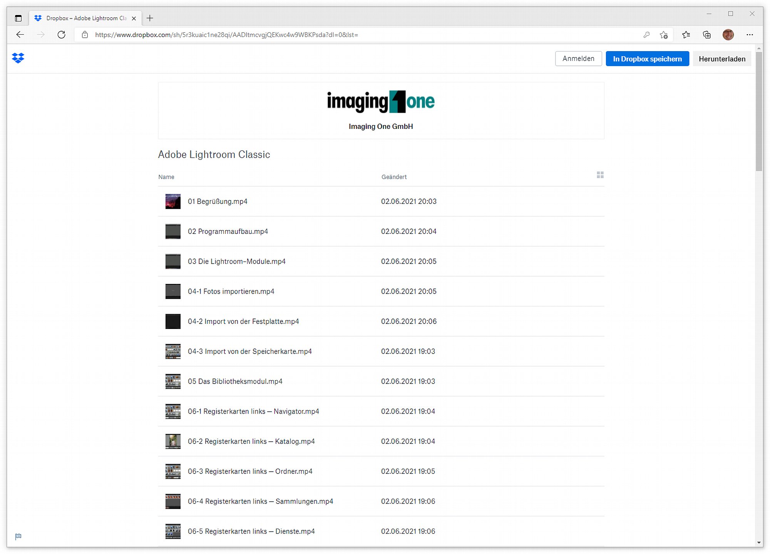Click the report flag icon
The width and height of the screenshot is (770, 554).
tap(18, 536)
